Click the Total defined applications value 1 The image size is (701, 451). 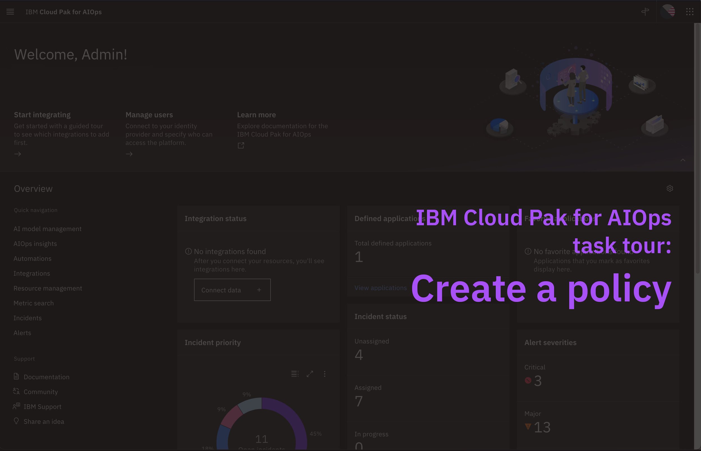[x=359, y=257]
